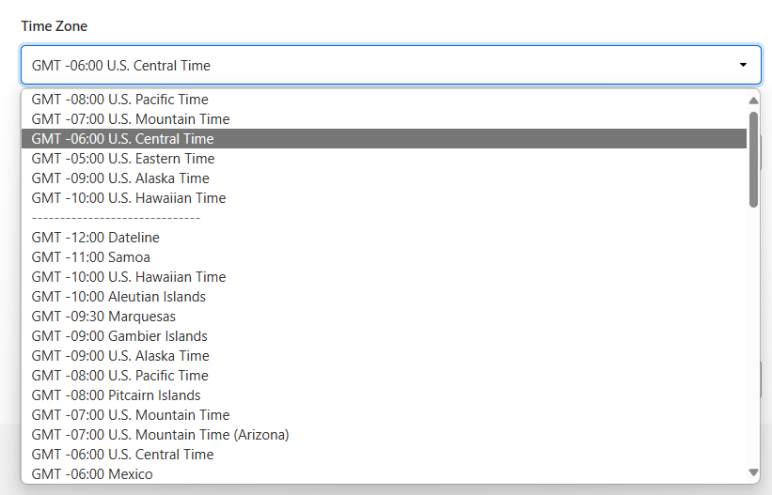Choose GMT -09:00 Gambier Islands
This screenshot has height=495, width=772.
coord(119,336)
